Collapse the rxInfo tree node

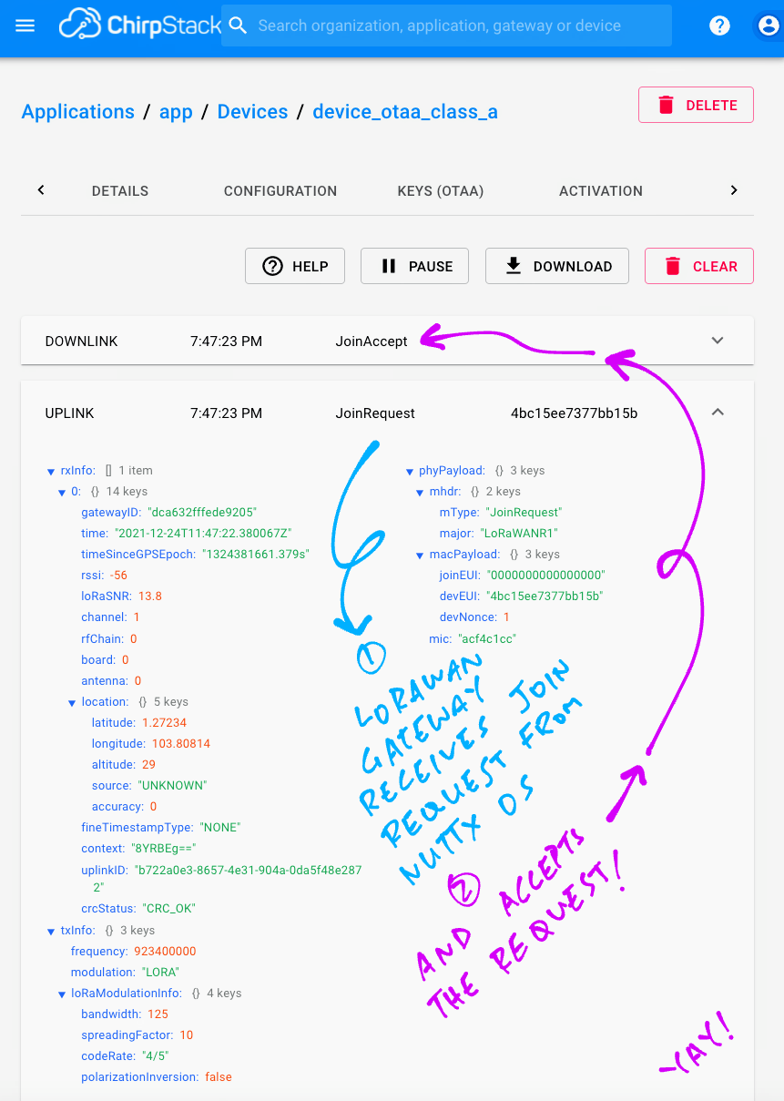51,471
